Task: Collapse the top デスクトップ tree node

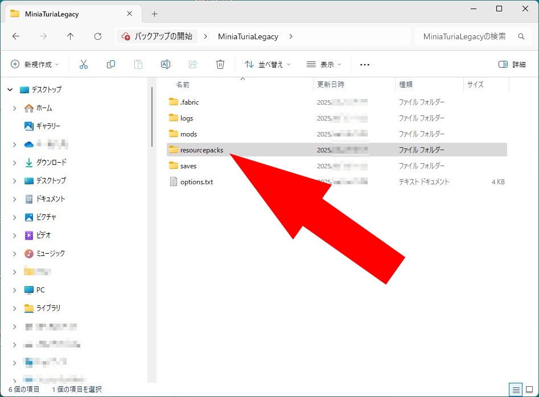Action: point(10,90)
